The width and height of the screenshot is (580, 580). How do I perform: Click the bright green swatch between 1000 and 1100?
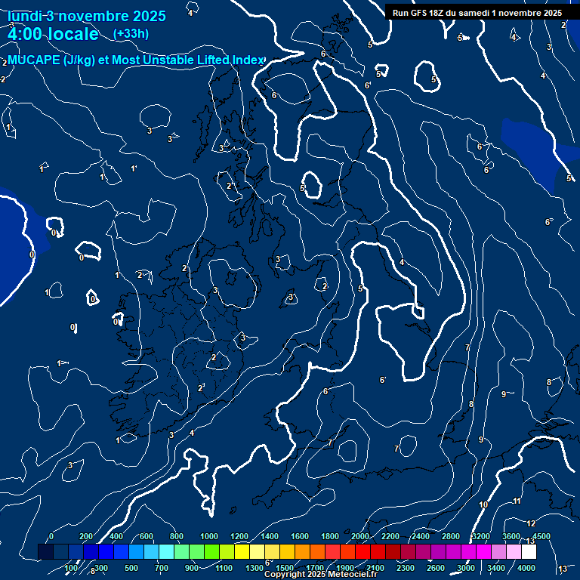point(211,551)
